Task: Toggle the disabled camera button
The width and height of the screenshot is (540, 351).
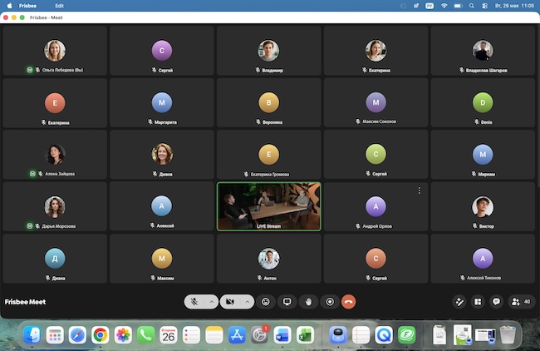Action: pyautogui.click(x=230, y=302)
